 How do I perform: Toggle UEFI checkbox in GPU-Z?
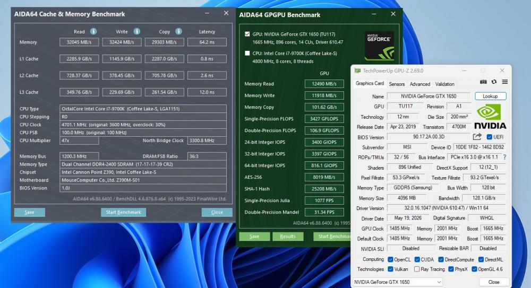point(490,137)
